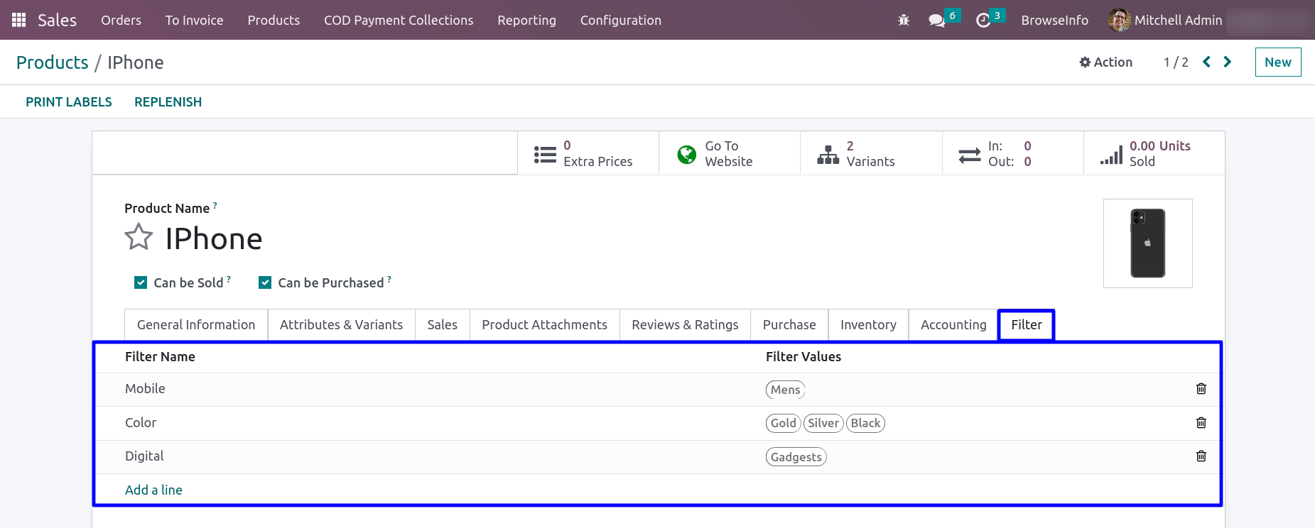Screen dimensions: 1315x528
Task: Click the Silver filter value tag
Action: (823, 423)
